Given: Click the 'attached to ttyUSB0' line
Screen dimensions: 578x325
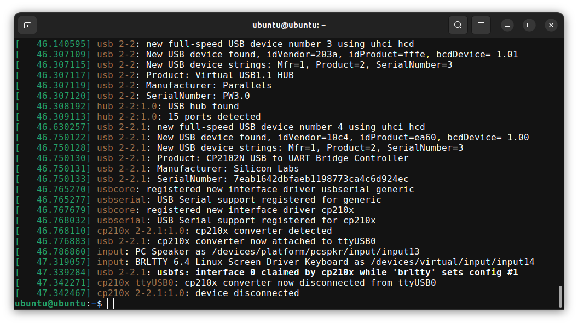Looking at the screenshot, I should [x=195, y=241].
